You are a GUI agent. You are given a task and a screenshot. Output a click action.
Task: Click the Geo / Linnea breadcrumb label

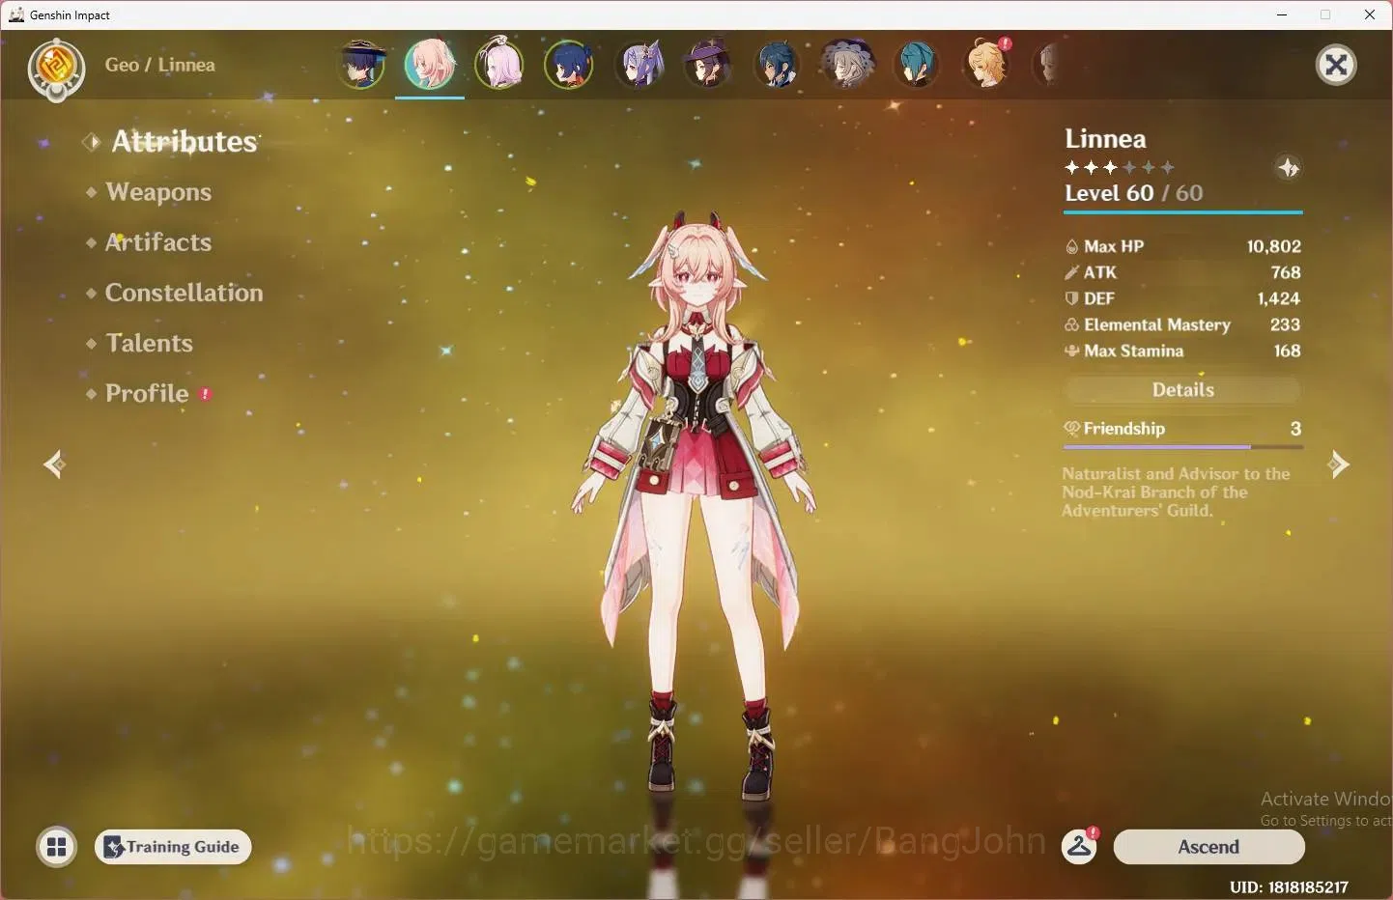(160, 65)
